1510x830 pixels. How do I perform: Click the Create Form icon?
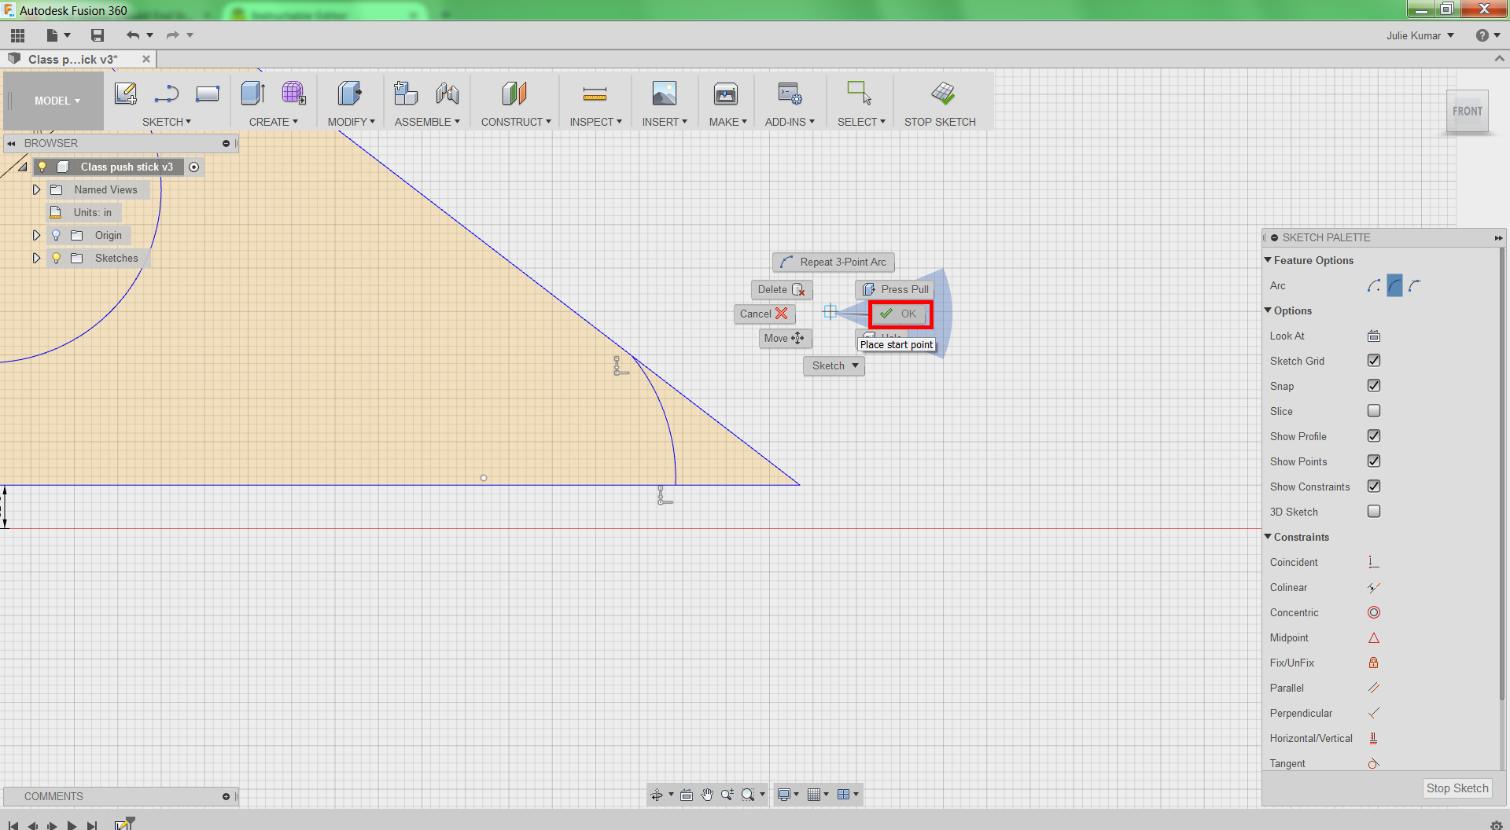click(x=294, y=94)
